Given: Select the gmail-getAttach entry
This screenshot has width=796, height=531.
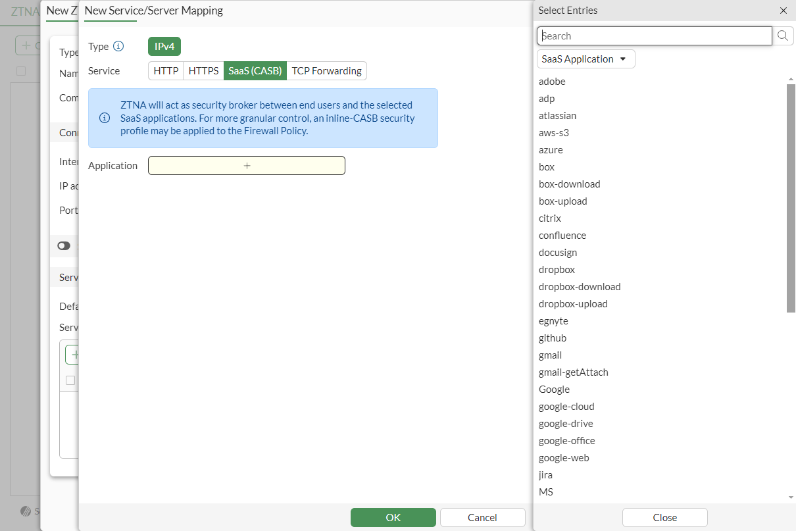Looking at the screenshot, I should (574, 372).
